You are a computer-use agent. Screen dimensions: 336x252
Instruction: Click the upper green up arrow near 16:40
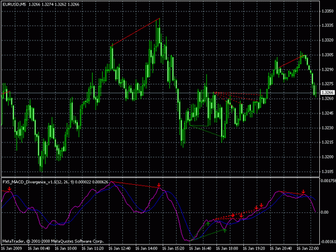(208, 223)
